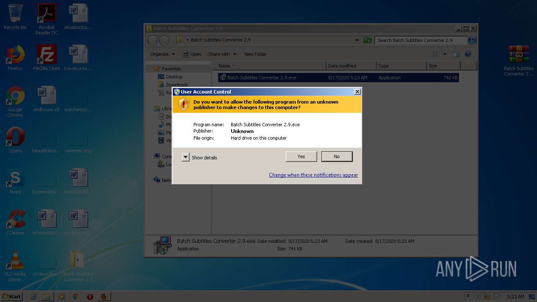Show hidden tray icons arrow
Screen dimensions: 537x302
coord(468,297)
